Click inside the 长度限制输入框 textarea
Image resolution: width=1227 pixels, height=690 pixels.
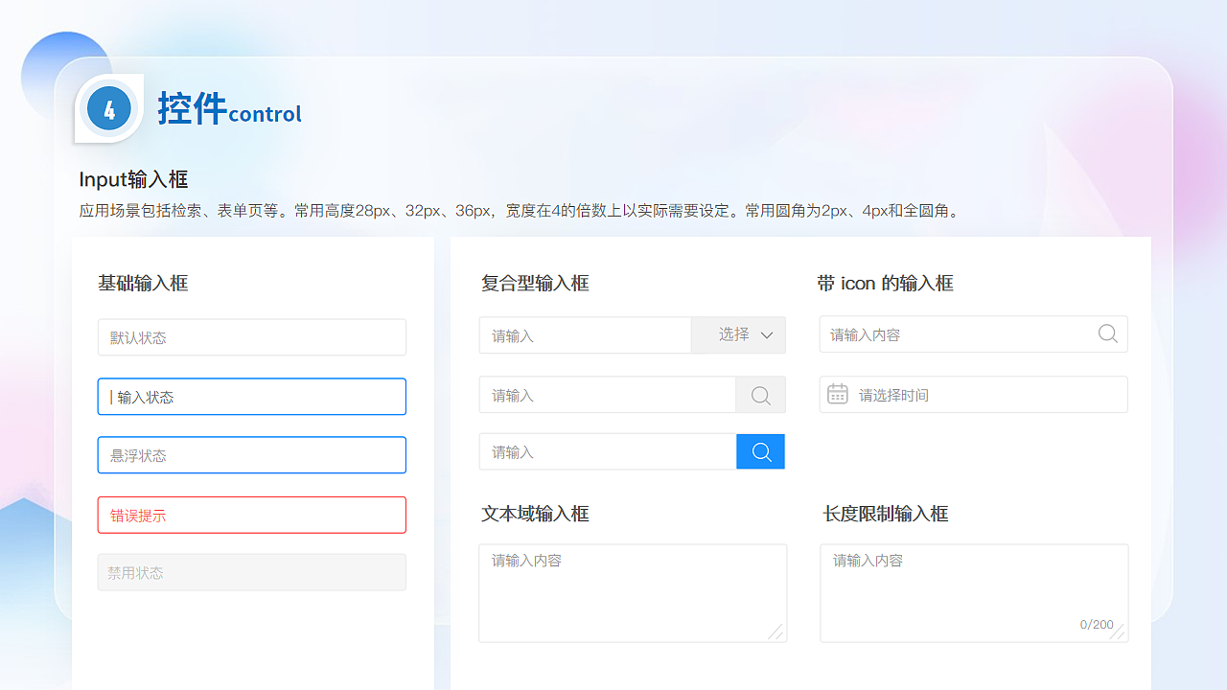pos(974,593)
